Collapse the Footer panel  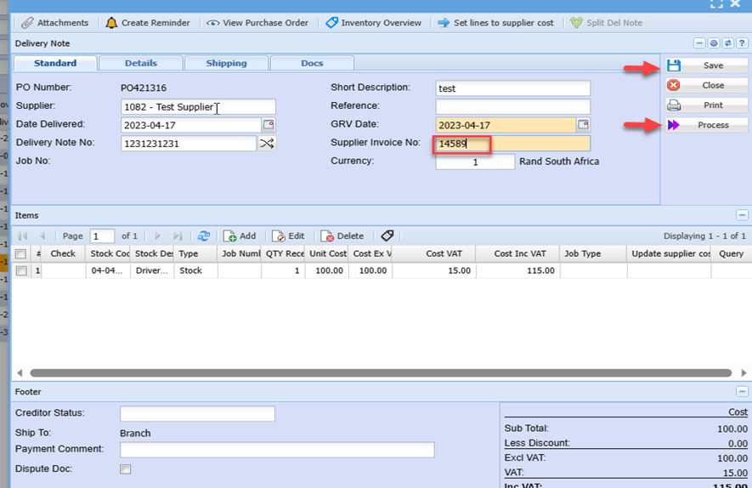pyautogui.click(x=742, y=392)
